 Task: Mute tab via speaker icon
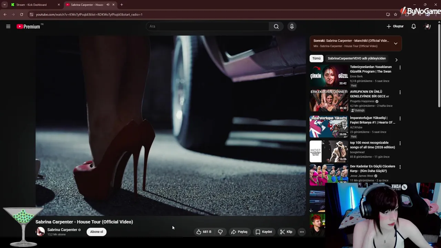pos(107,5)
